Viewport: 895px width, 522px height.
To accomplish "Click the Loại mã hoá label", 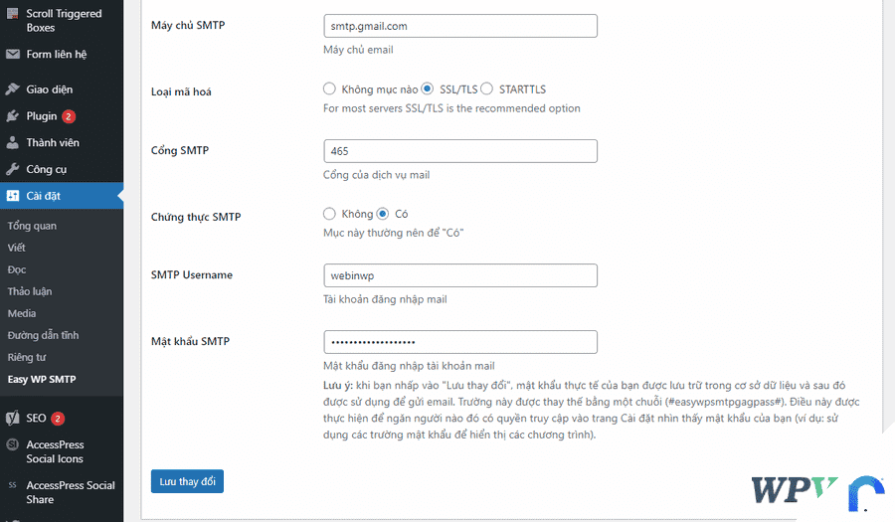I will (x=181, y=91).
